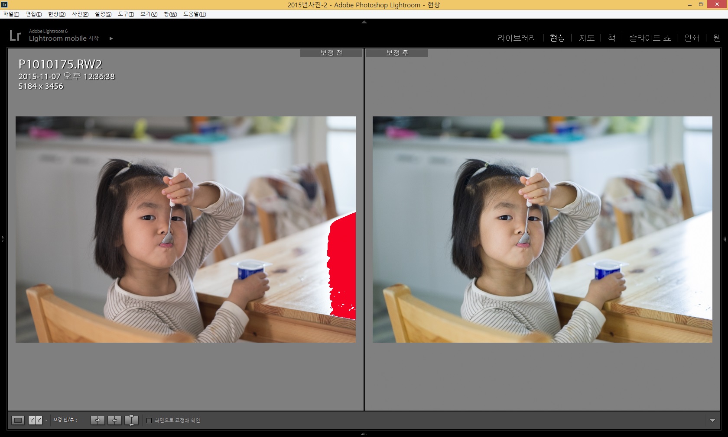Switch to the 라이브러리 module
Viewport: 728px width, 437px height.
(517, 38)
